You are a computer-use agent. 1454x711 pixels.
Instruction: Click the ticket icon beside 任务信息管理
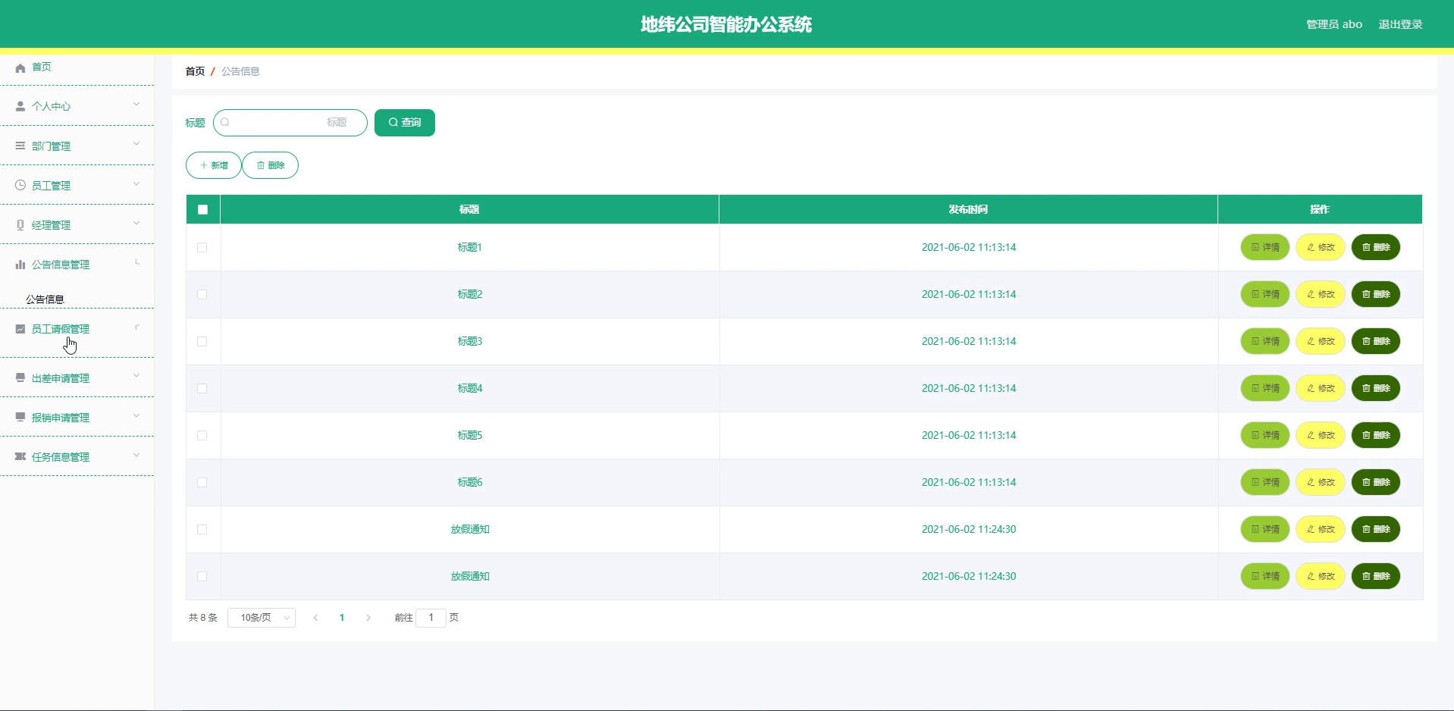pos(20,456)
